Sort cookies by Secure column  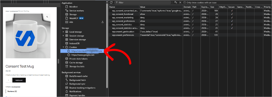coord(232,7)
